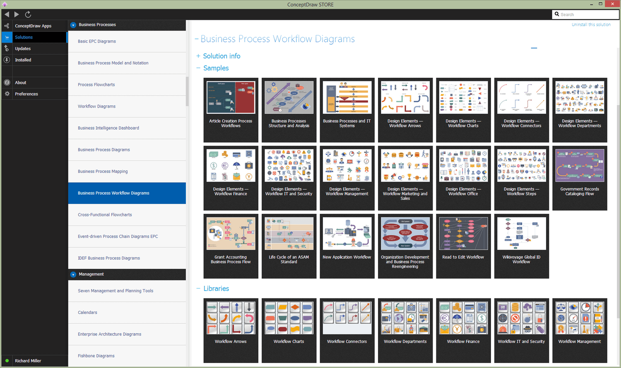621x368 pixels.
Task: Open Design Elements Workflow Arrows sample
Action: click(405, 110)
